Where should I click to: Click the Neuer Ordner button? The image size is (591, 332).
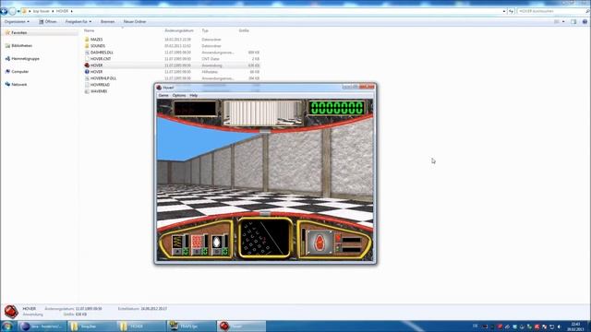135,22
